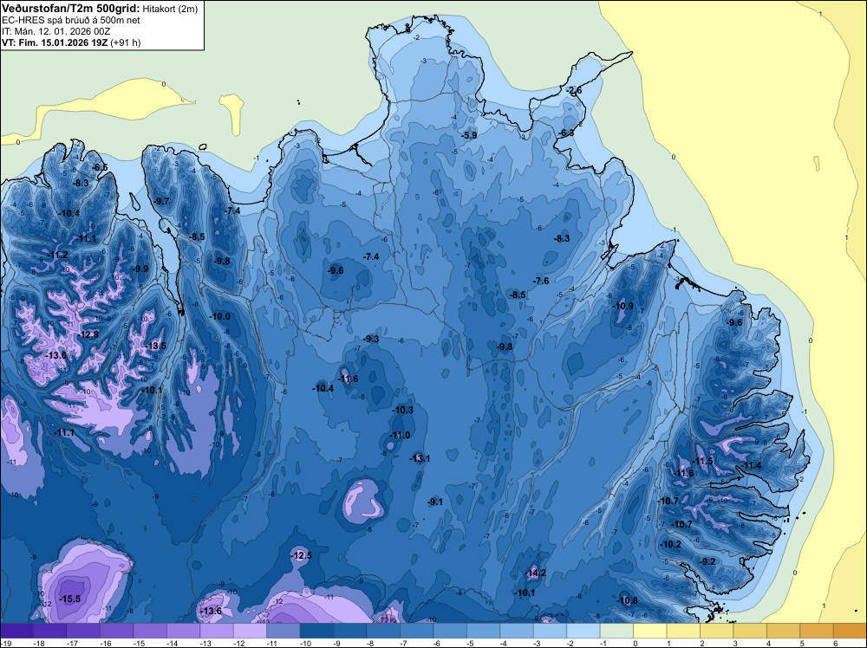
Task: Pick legend swatch between -7 and -6
Action: [x=417, y=631]
